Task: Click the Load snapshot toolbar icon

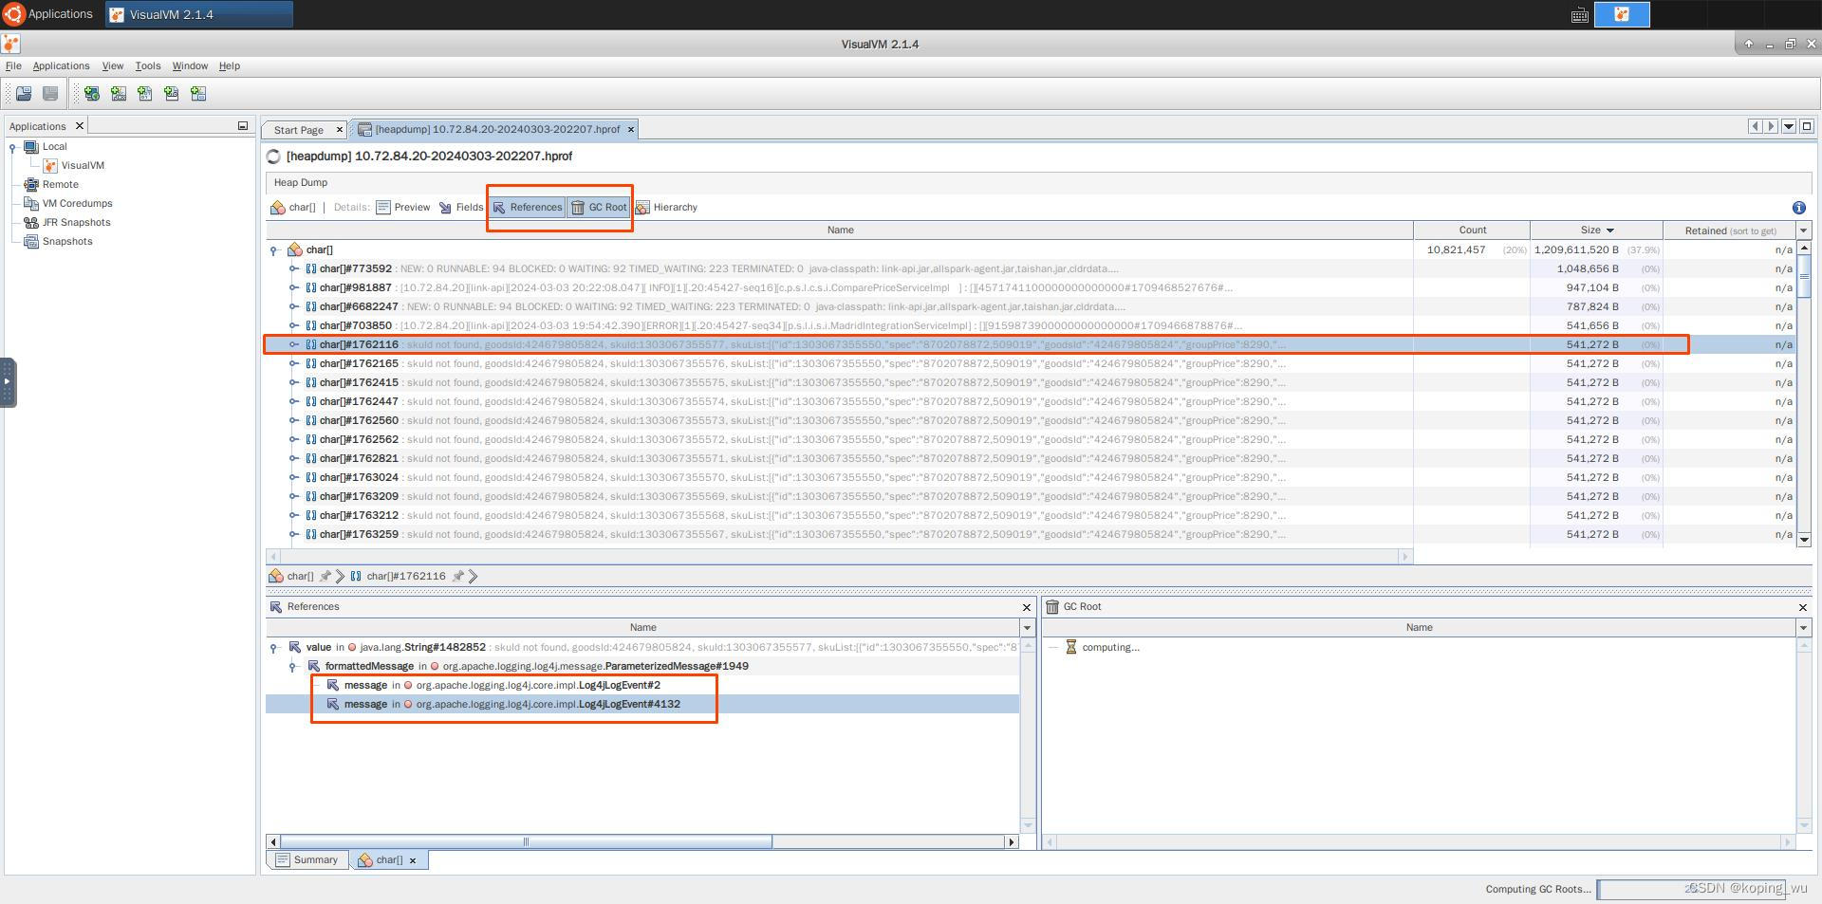Action: 24,93
